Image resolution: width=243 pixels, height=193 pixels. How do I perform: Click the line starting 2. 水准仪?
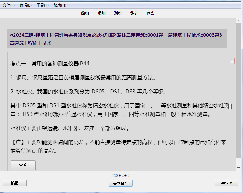coord(88,92)
